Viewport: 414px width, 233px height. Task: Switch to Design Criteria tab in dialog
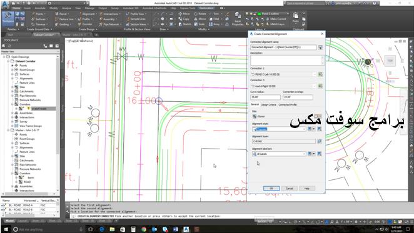268,105
